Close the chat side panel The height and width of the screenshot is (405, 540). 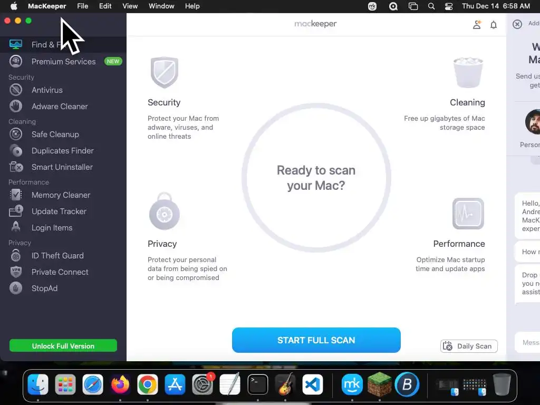click(x=517, y=24)
